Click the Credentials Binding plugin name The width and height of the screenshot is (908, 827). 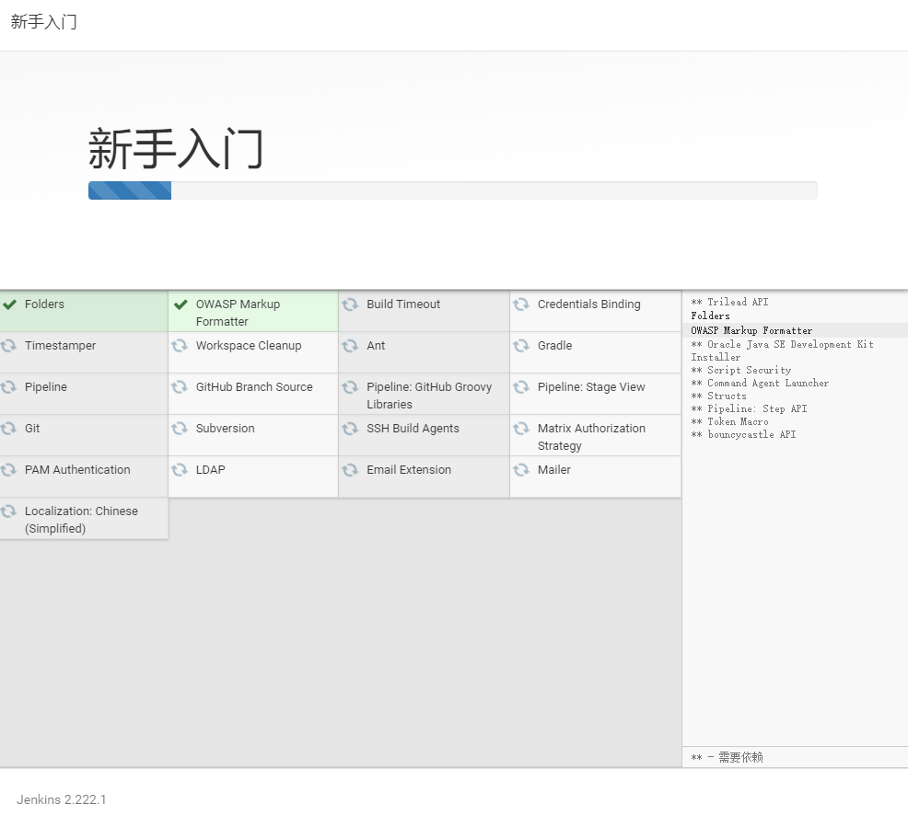[x=589, y=304]
